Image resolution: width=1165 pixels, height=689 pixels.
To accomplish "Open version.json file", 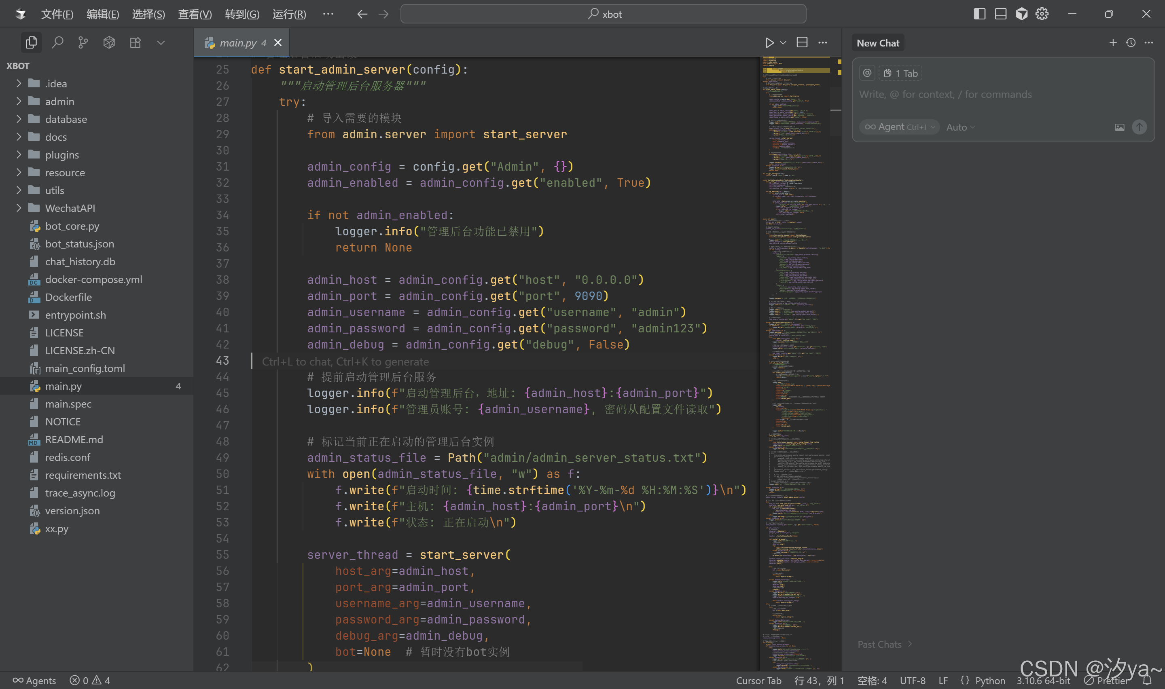I will pos(97,511).
